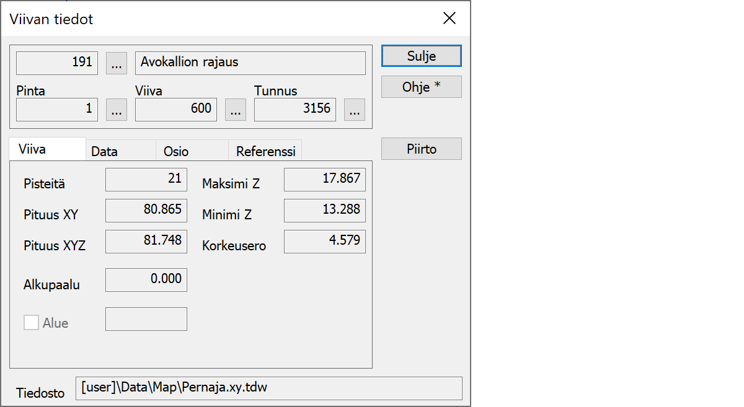
Task: Close the Viivan tiedot dialog window
Action: click(x=449, y=19)
